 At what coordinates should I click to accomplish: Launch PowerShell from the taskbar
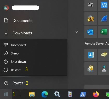(x=83, y=94)
